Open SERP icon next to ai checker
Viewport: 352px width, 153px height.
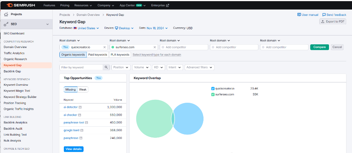click(79, 115)
